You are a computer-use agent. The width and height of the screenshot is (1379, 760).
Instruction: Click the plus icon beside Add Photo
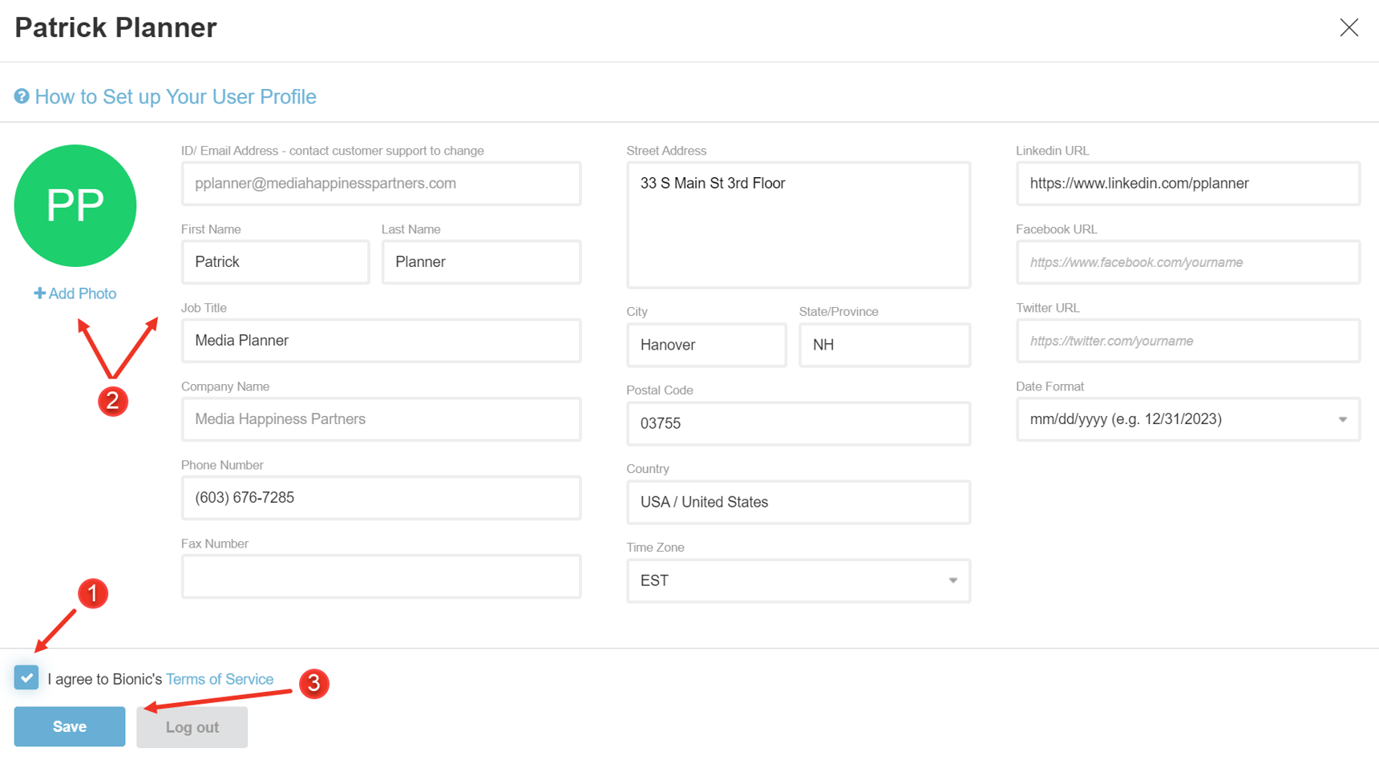(39, 293)
